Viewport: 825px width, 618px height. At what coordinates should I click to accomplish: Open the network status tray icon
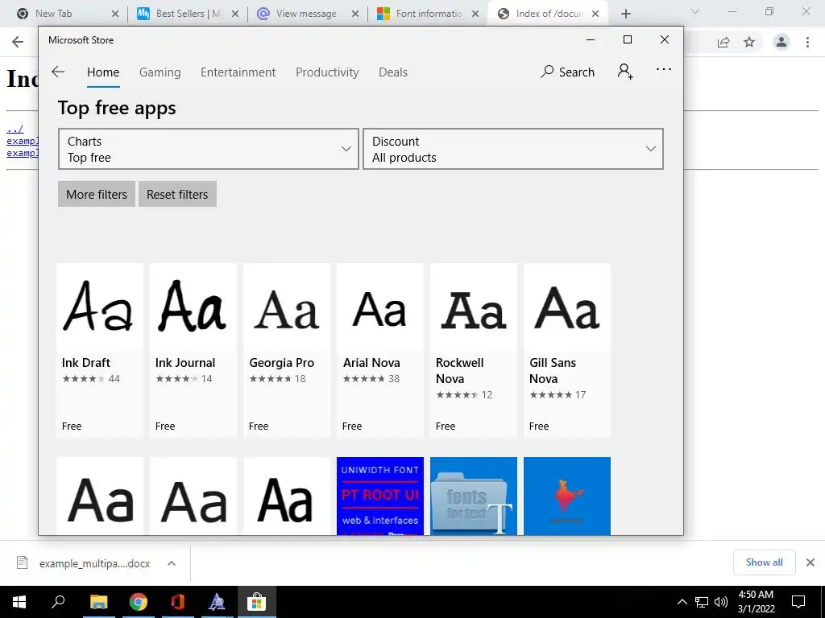point(702,602)
